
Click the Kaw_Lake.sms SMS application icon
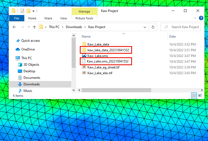[x=84, y=56]
